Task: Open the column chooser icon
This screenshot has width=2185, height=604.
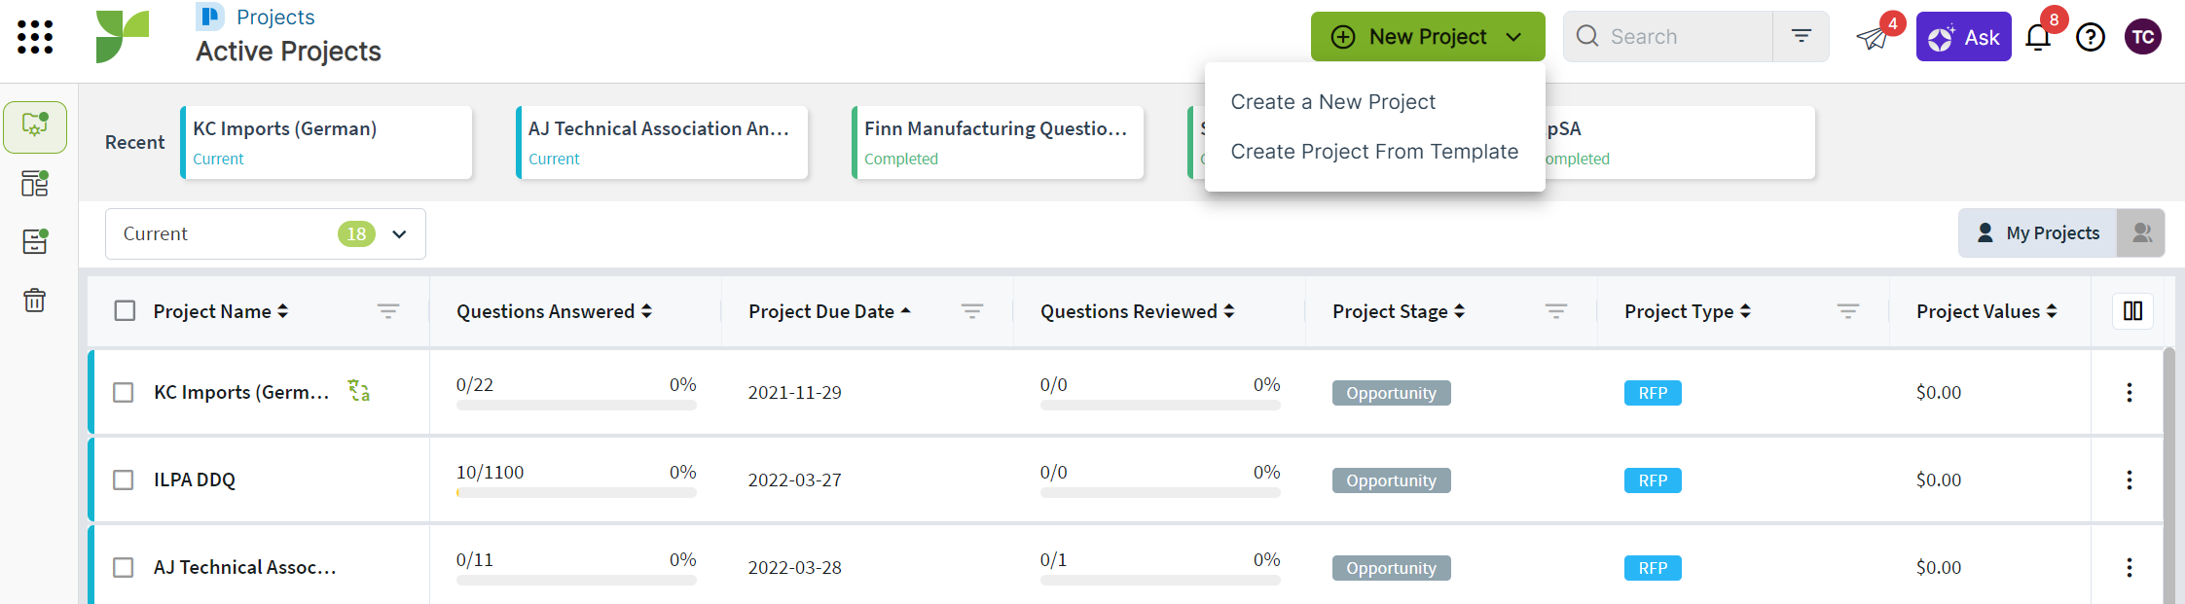Action: point(2132,311)
